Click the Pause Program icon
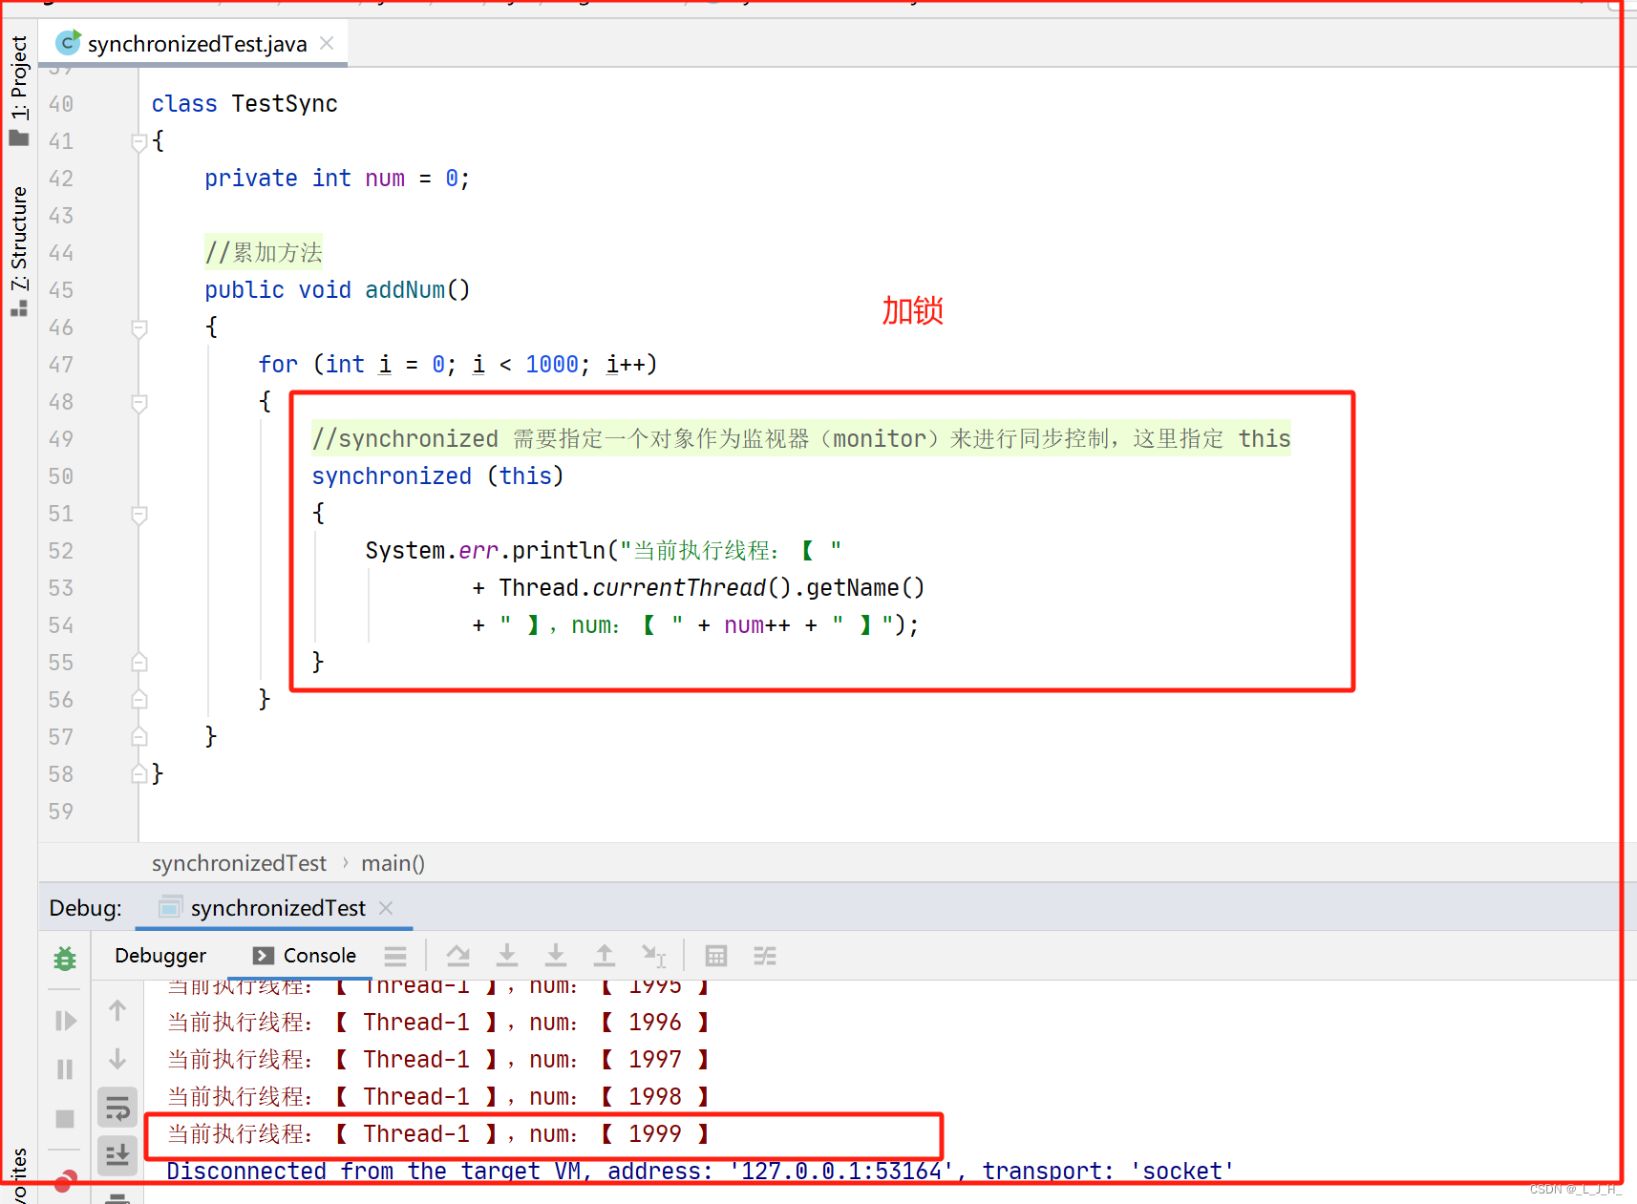The height and width of the screenshot is (1204, 1637). tap(65, 1069)
